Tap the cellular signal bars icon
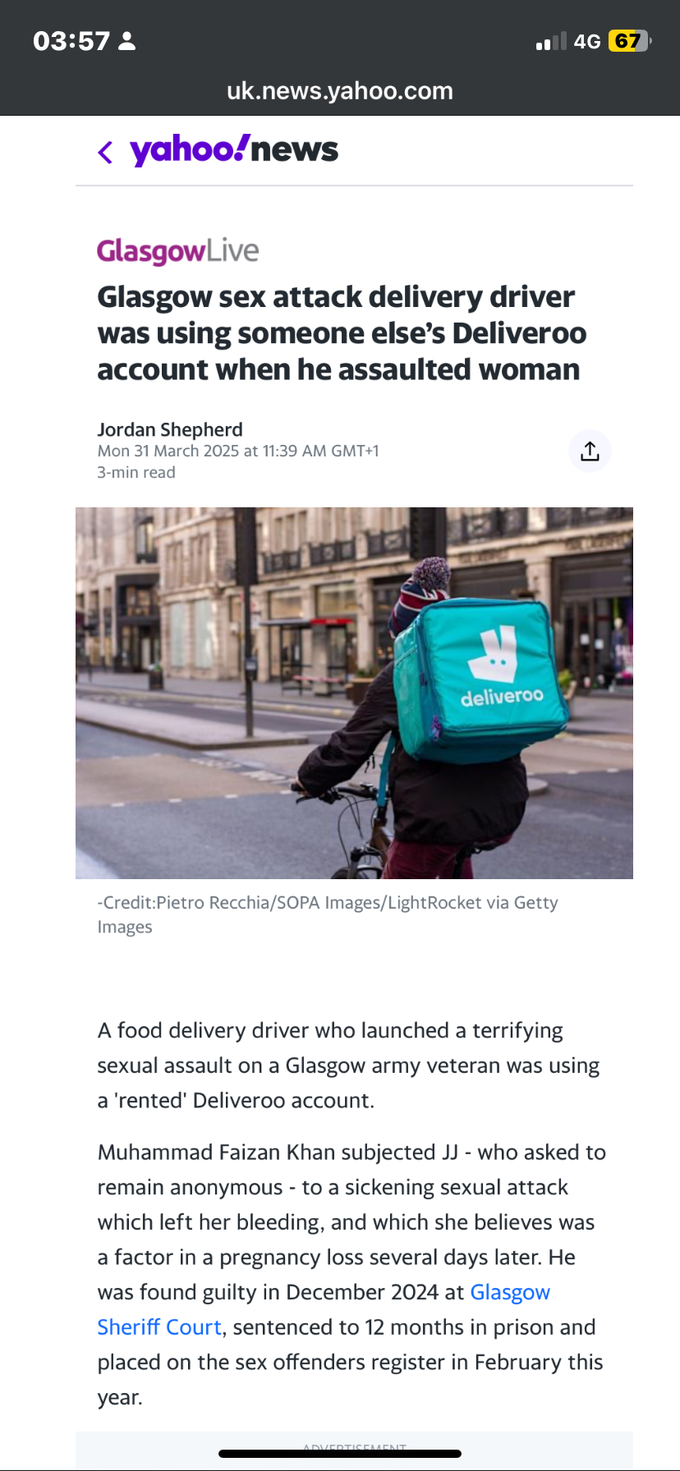The image size is (680, 1471). tap(551, 42)
